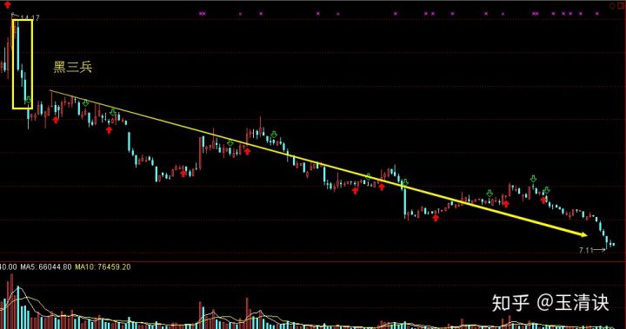Click the last purple marker in the top row

point(596,14)
